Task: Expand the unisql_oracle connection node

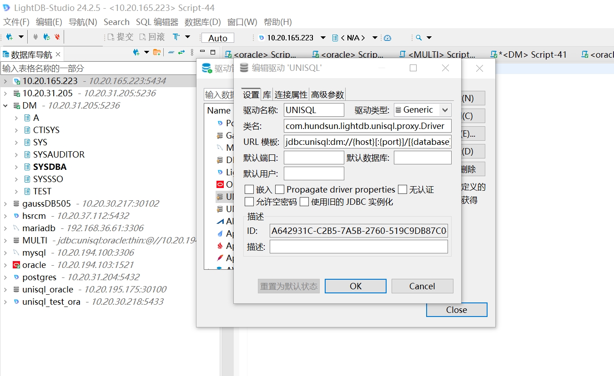Action: pyautogui.click(x=5, y=289)
